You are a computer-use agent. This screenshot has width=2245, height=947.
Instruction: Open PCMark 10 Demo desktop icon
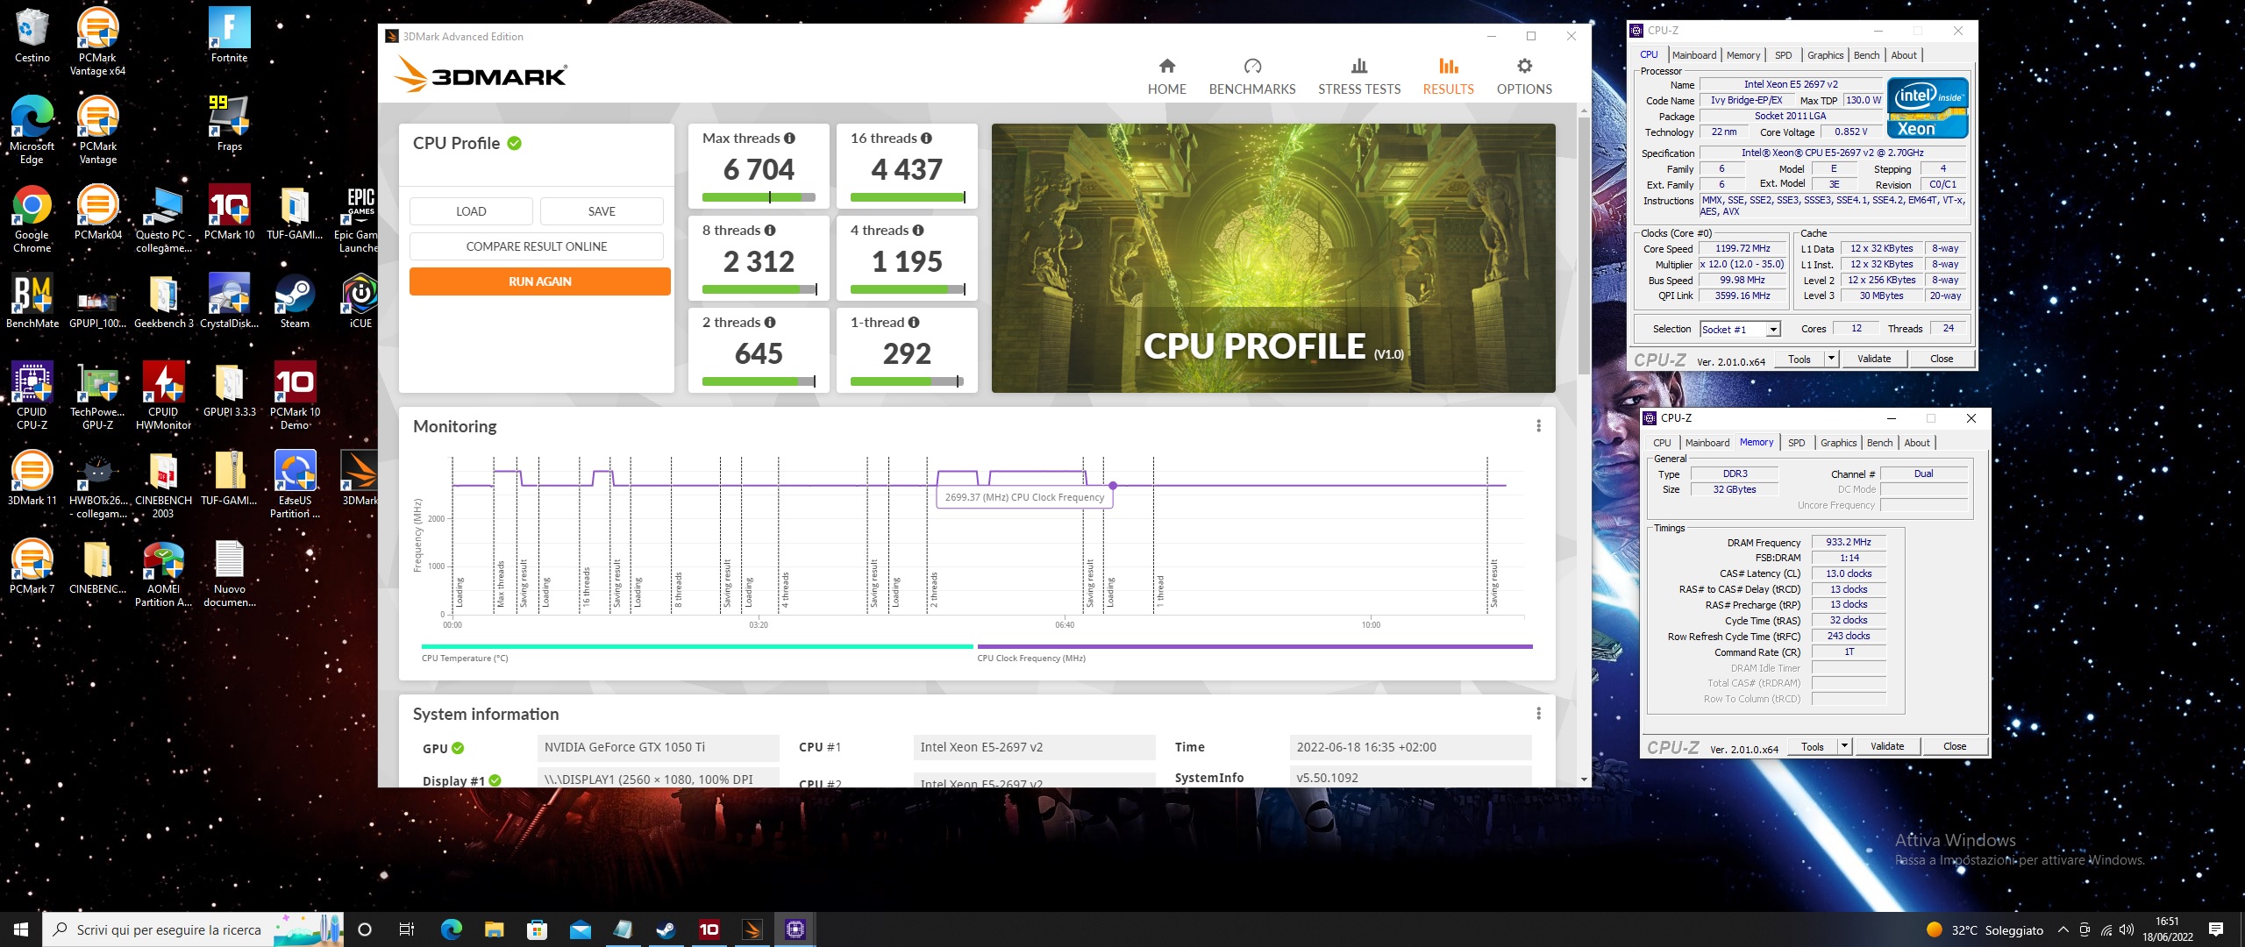[x=295, y=396]
